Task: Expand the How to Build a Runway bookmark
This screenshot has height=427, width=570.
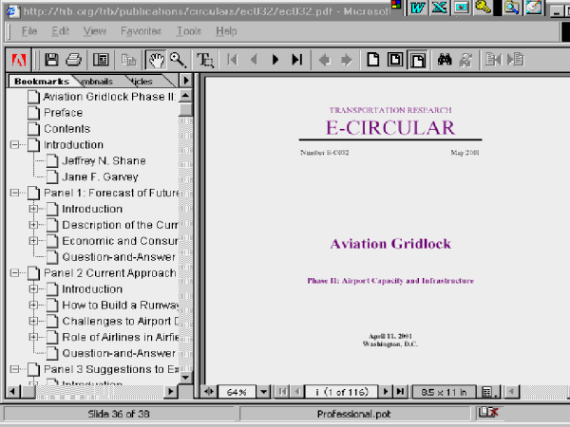Action: [33, 306]
